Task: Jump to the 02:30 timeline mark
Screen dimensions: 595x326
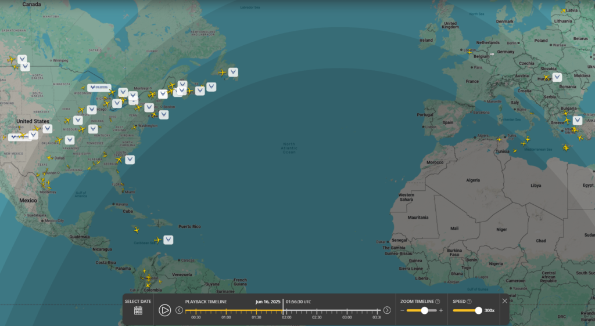Action: 317,317
